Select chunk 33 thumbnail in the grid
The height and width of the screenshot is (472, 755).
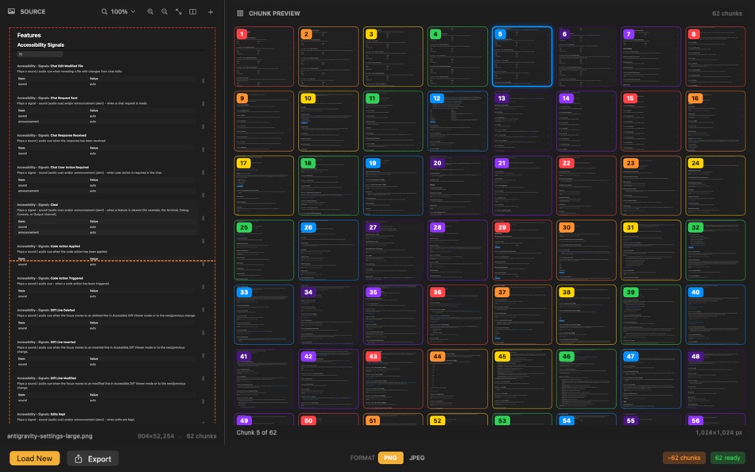click(x=265, y=314)
